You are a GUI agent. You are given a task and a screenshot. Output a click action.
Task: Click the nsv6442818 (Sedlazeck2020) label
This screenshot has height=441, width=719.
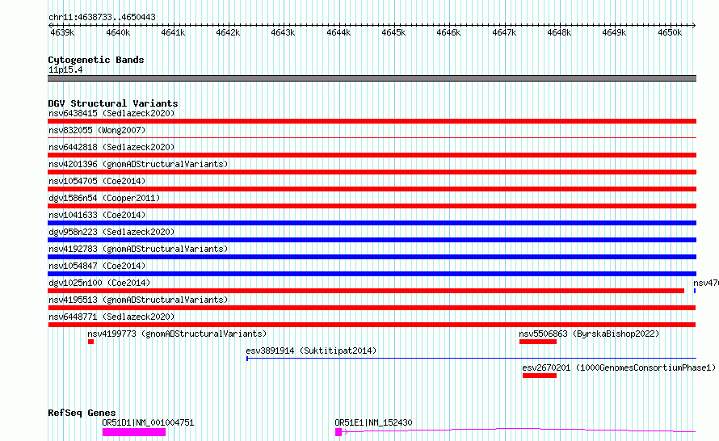pos(111,147)
